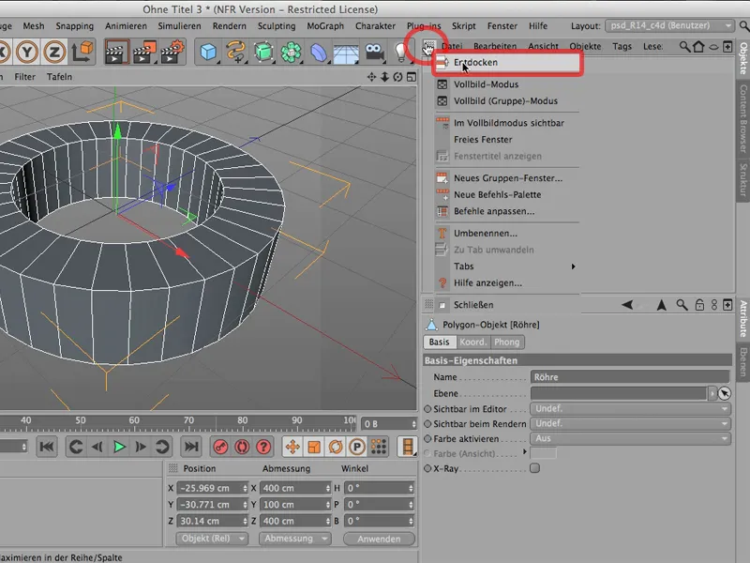Open render settings gear clapperboard icon
Image resolution: width=750 pixels, height=563 pixels.
(x=172, y=52)
